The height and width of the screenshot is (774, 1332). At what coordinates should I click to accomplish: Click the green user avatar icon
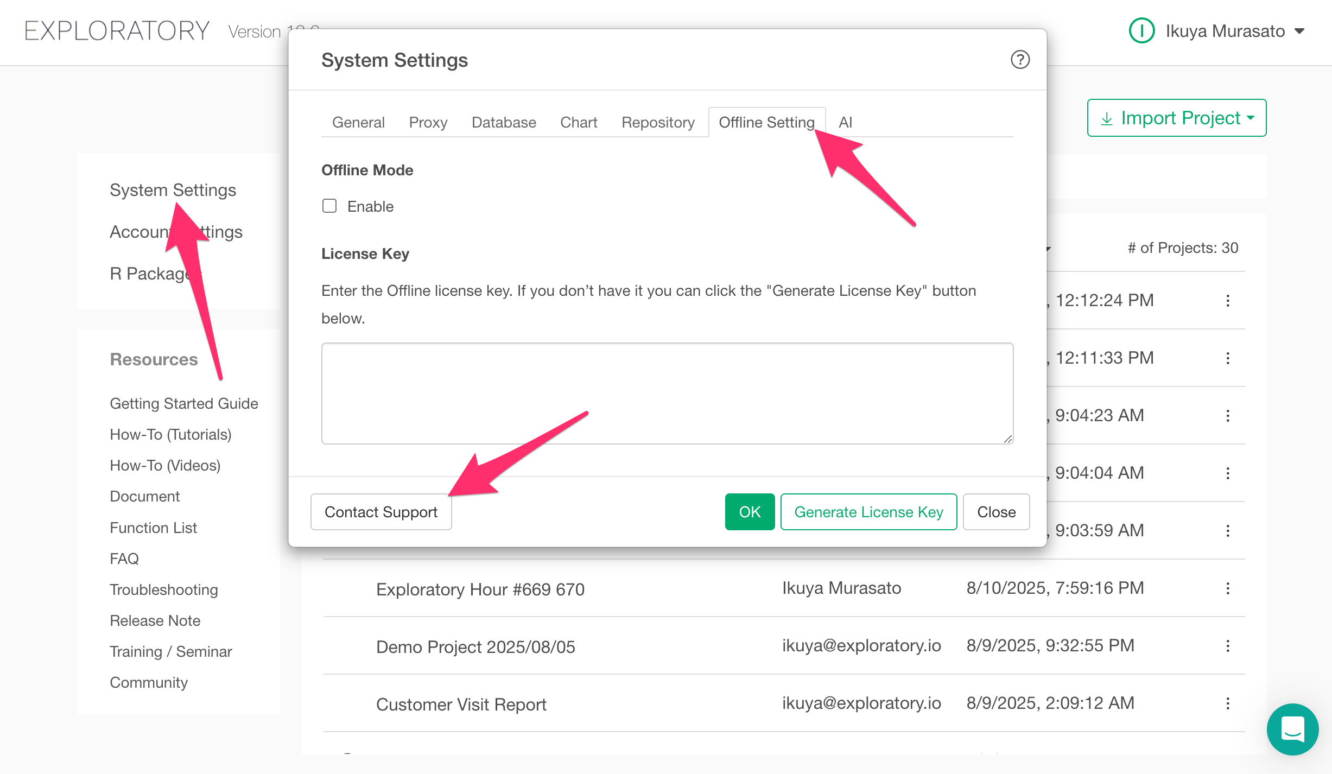(x=1141, y=31)
